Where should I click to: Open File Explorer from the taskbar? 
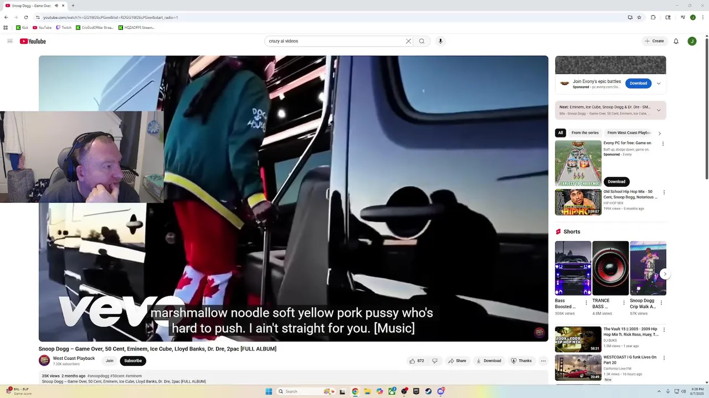[x=367, y=391]
